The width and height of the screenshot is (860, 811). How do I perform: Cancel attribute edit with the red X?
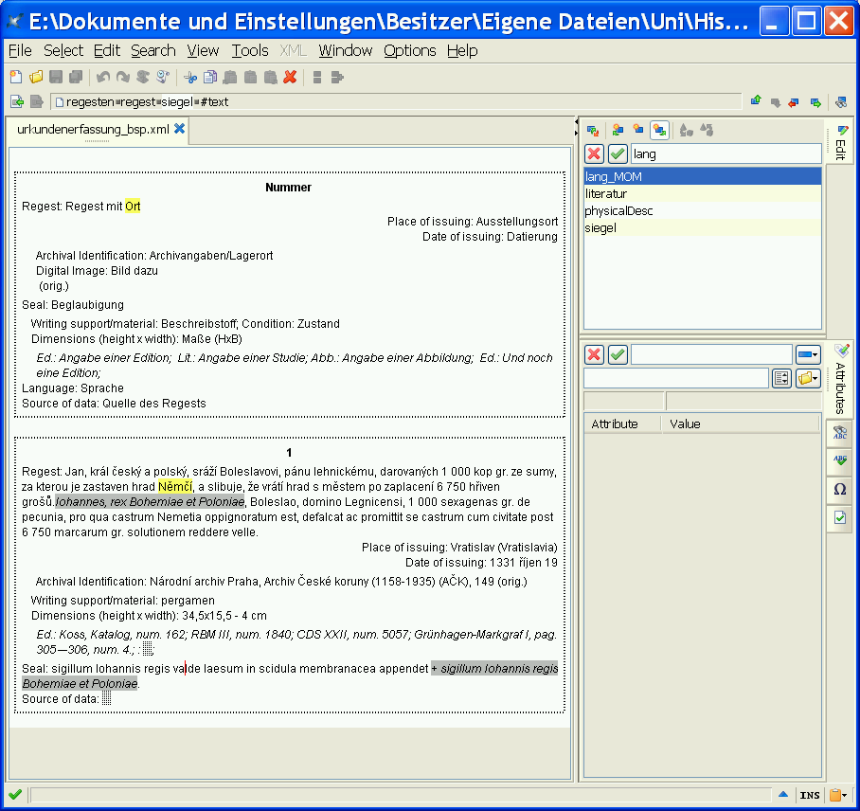(x=594, y=354)
